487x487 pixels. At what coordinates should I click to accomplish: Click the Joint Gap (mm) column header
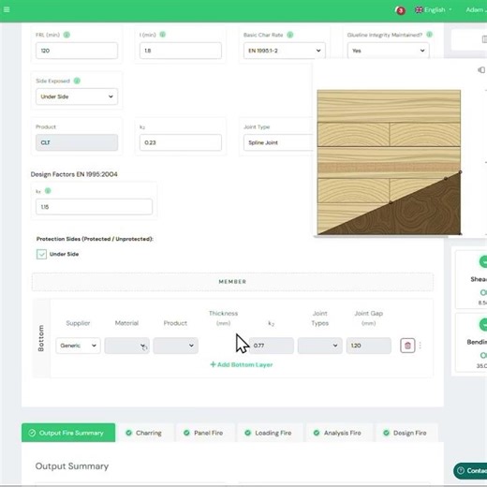[x=369, y=317]
